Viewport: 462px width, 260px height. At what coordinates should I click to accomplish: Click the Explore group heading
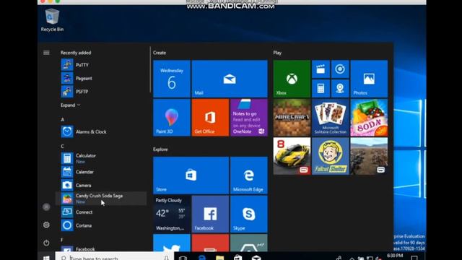[160, 149]
